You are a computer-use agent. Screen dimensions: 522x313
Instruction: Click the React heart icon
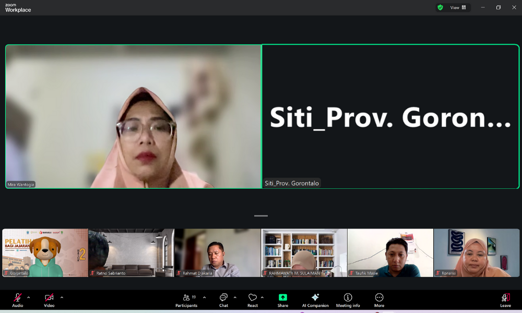click(253, 297)
